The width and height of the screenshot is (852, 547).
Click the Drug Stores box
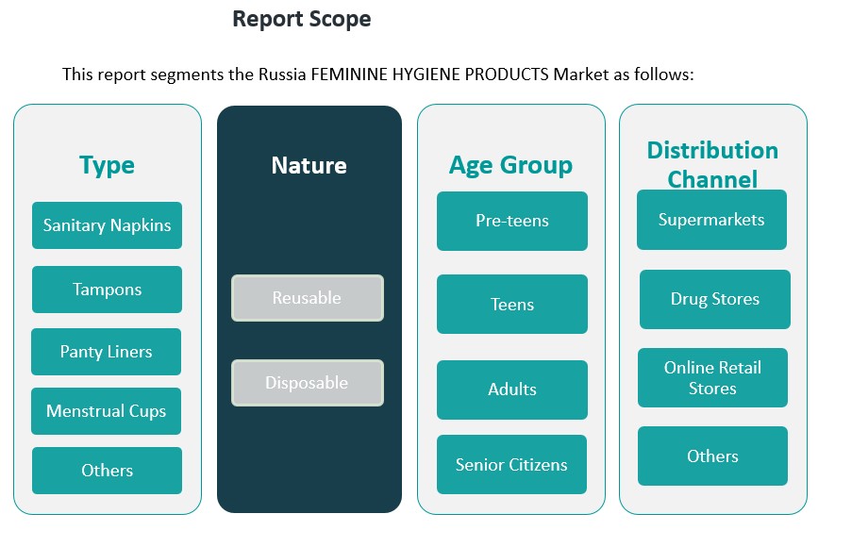click(714, 299)
